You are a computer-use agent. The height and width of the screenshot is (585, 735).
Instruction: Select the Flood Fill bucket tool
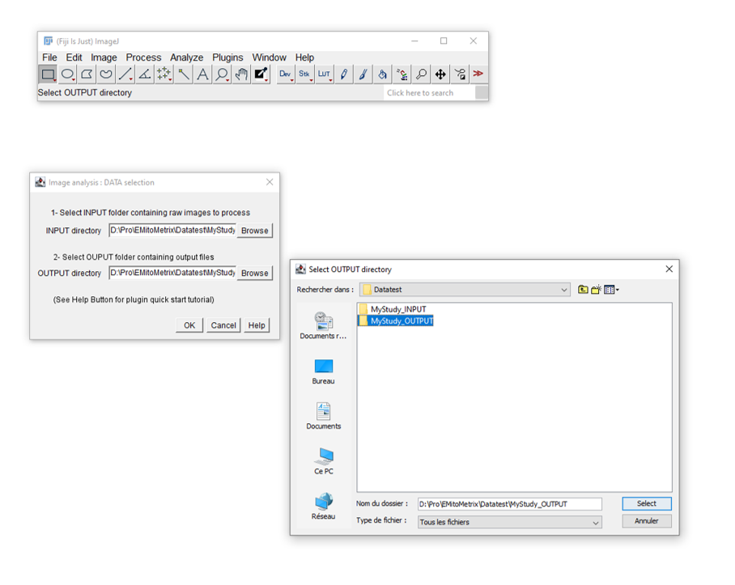pos(383,74)
